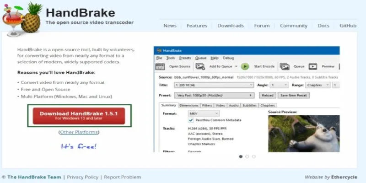
Task: Open the Community navigation link
Action: click(294, 26)
